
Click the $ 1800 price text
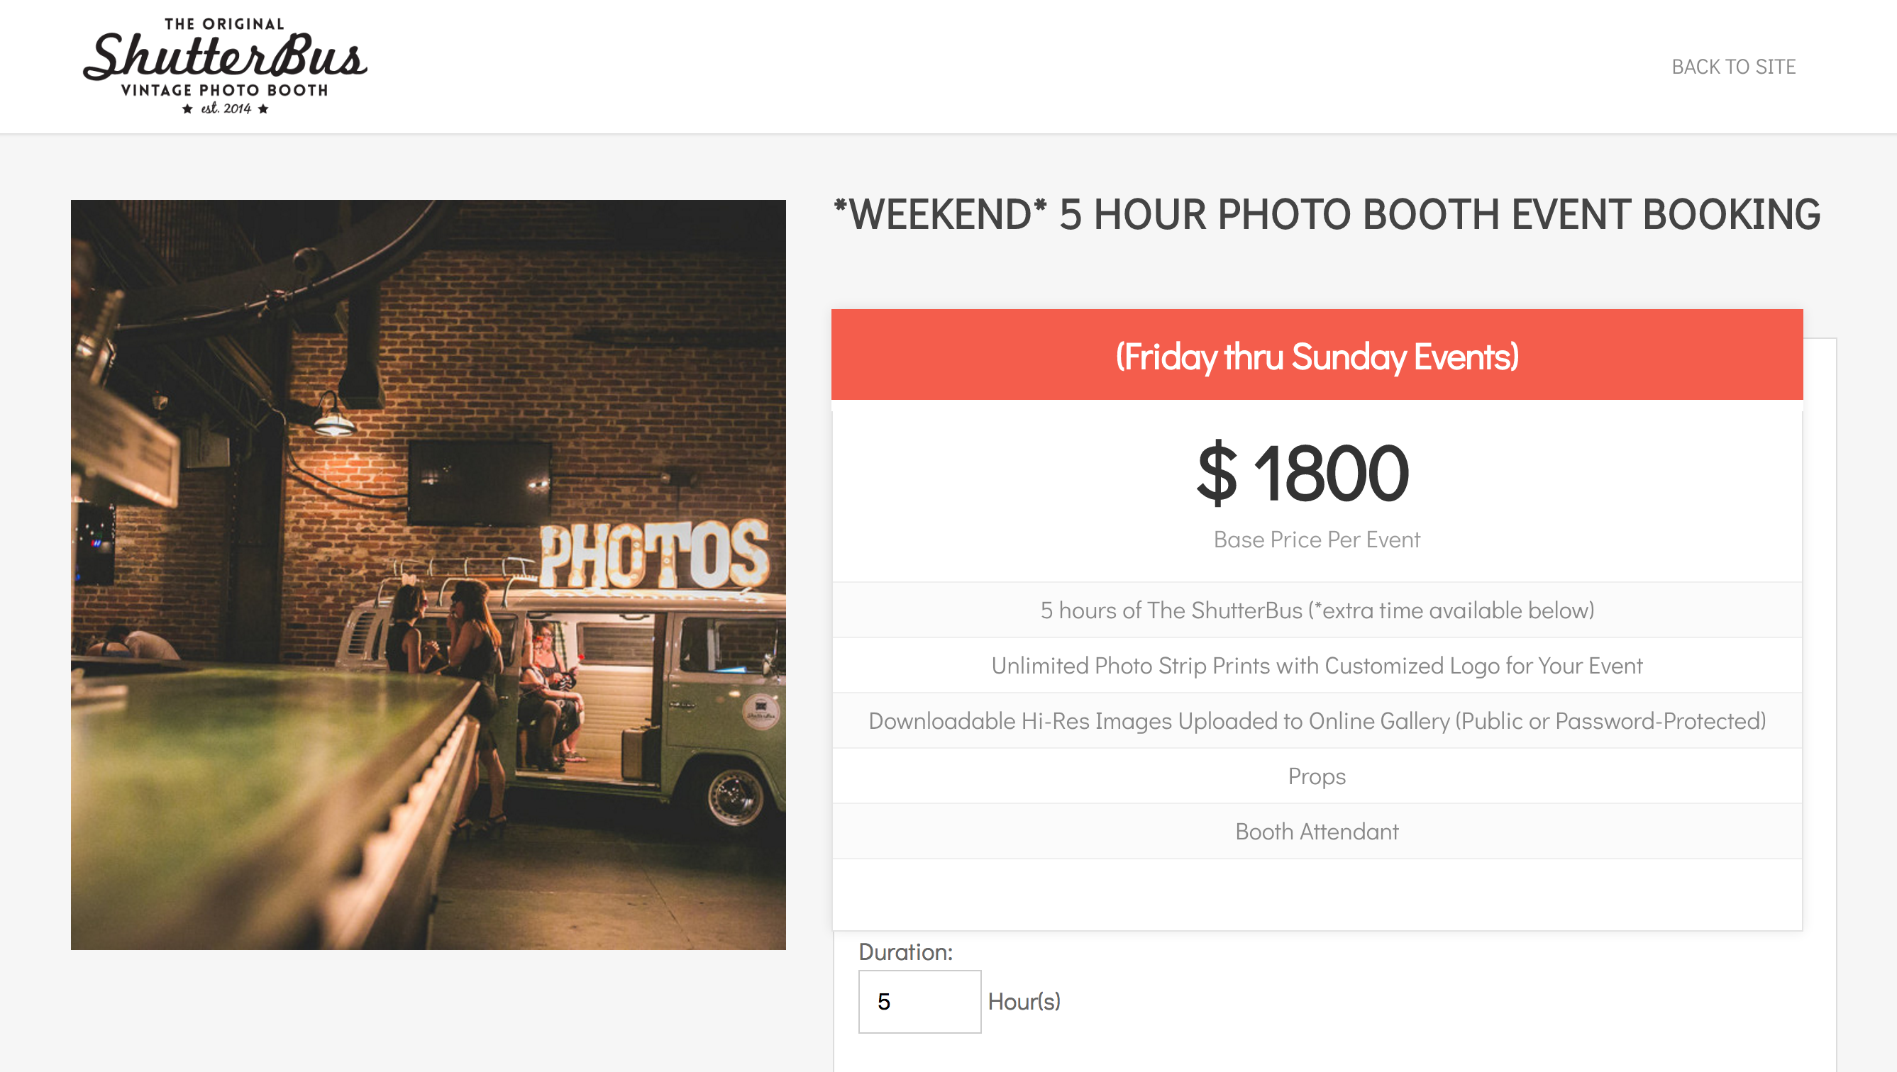tap(1303, 474)
